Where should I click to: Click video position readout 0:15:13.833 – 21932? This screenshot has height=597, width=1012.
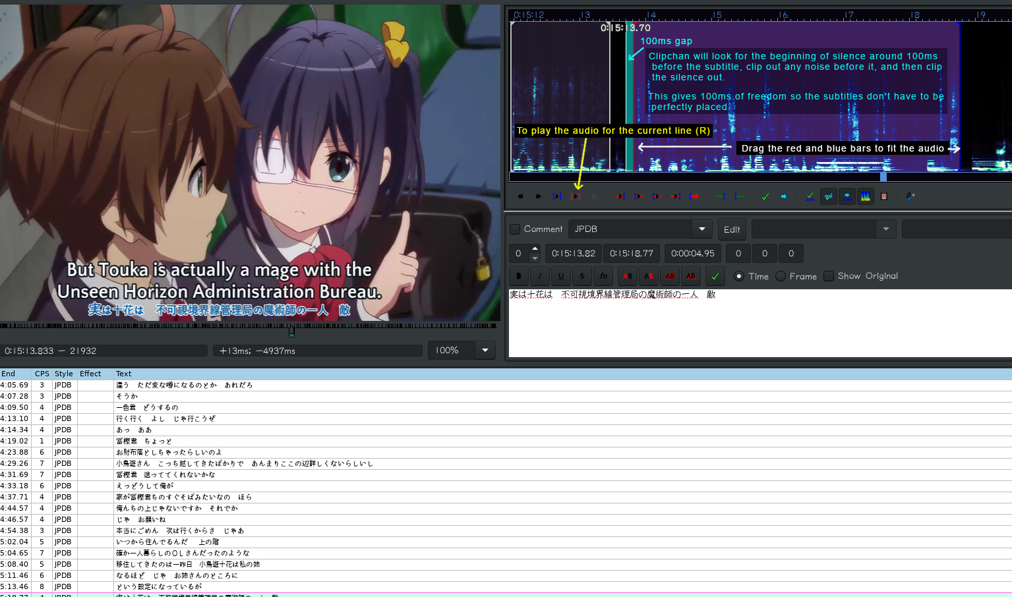[104, 351]
